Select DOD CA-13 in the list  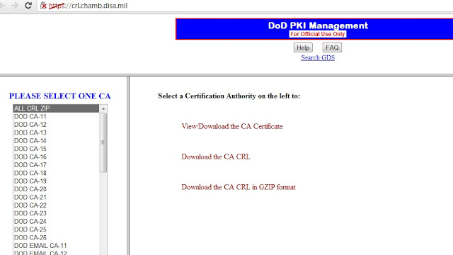(56, 132)
